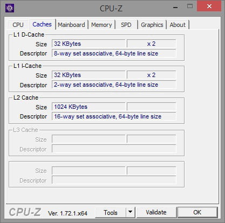Image resolution: width=225 pixels, height=223 pixels.
Task: Open the Mainboard tab
Action: click(x=71, y=25)
